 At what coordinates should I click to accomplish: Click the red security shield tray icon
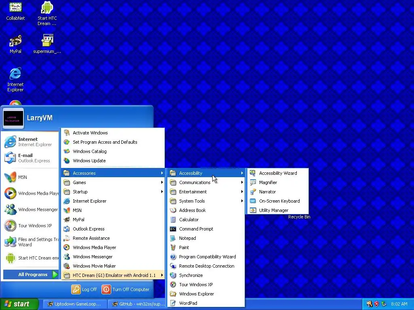coord(376,304)
